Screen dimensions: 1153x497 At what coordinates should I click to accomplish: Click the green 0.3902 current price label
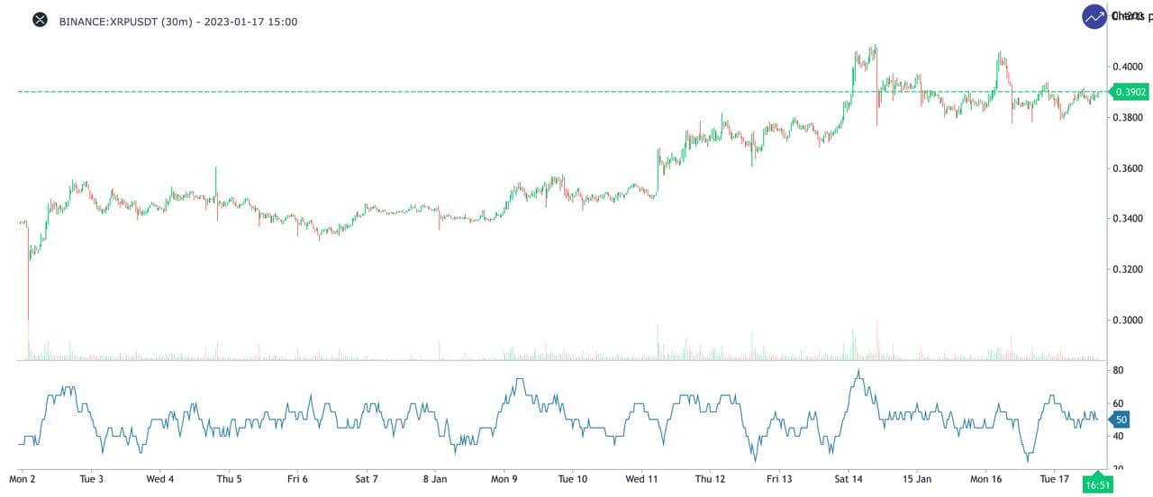pos(1130,92)
